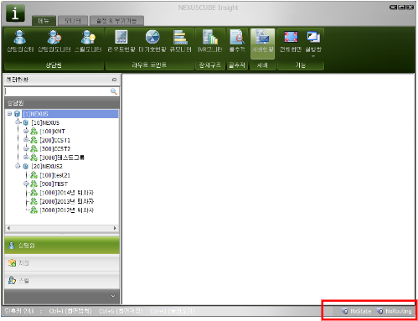Expand the [900]TEST group

tap(26, 184)
